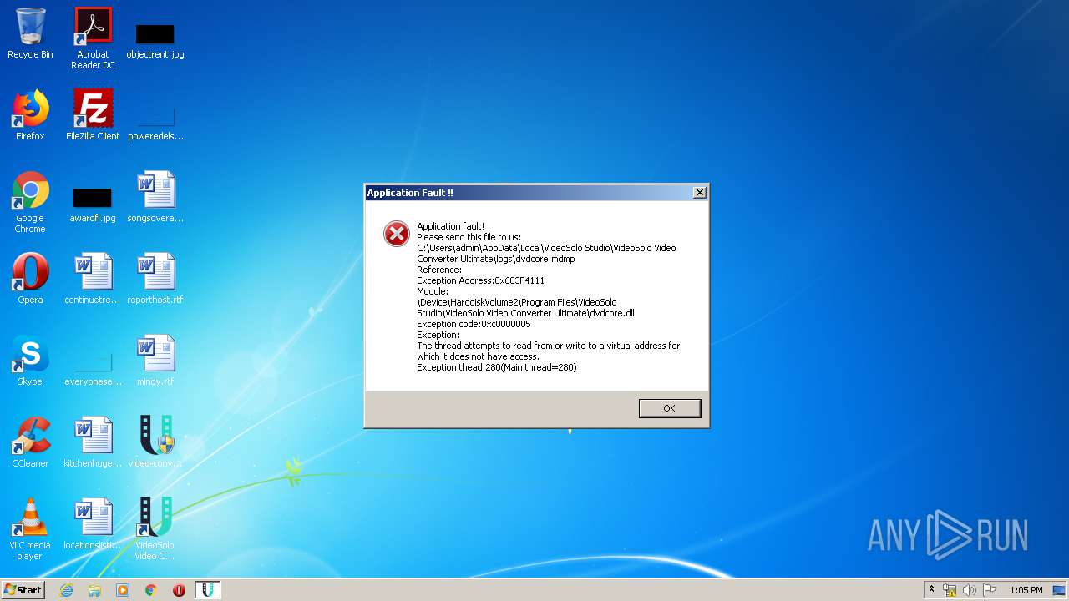Click the 'Exception Address:0x683F4111' text
Viewport: 1069px width, 601px height.
(480, 280)
